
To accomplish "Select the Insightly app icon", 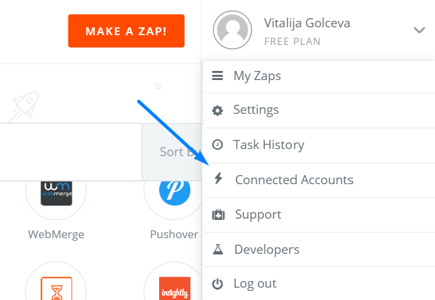I will [175, 288].
